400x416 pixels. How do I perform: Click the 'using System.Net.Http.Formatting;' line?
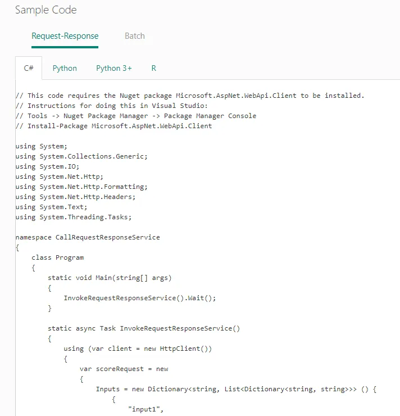[81, 187]
